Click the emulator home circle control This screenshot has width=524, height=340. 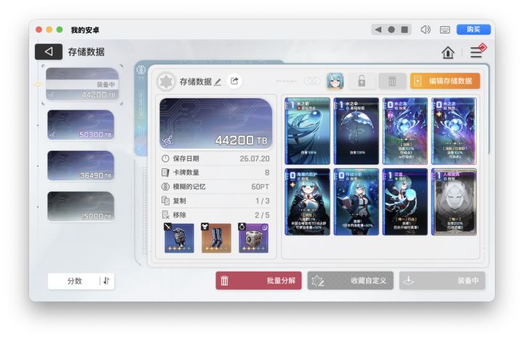pos(391,29)
